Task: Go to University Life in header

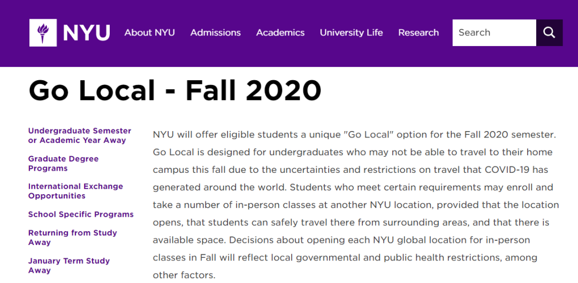Action: click(351, 33)
